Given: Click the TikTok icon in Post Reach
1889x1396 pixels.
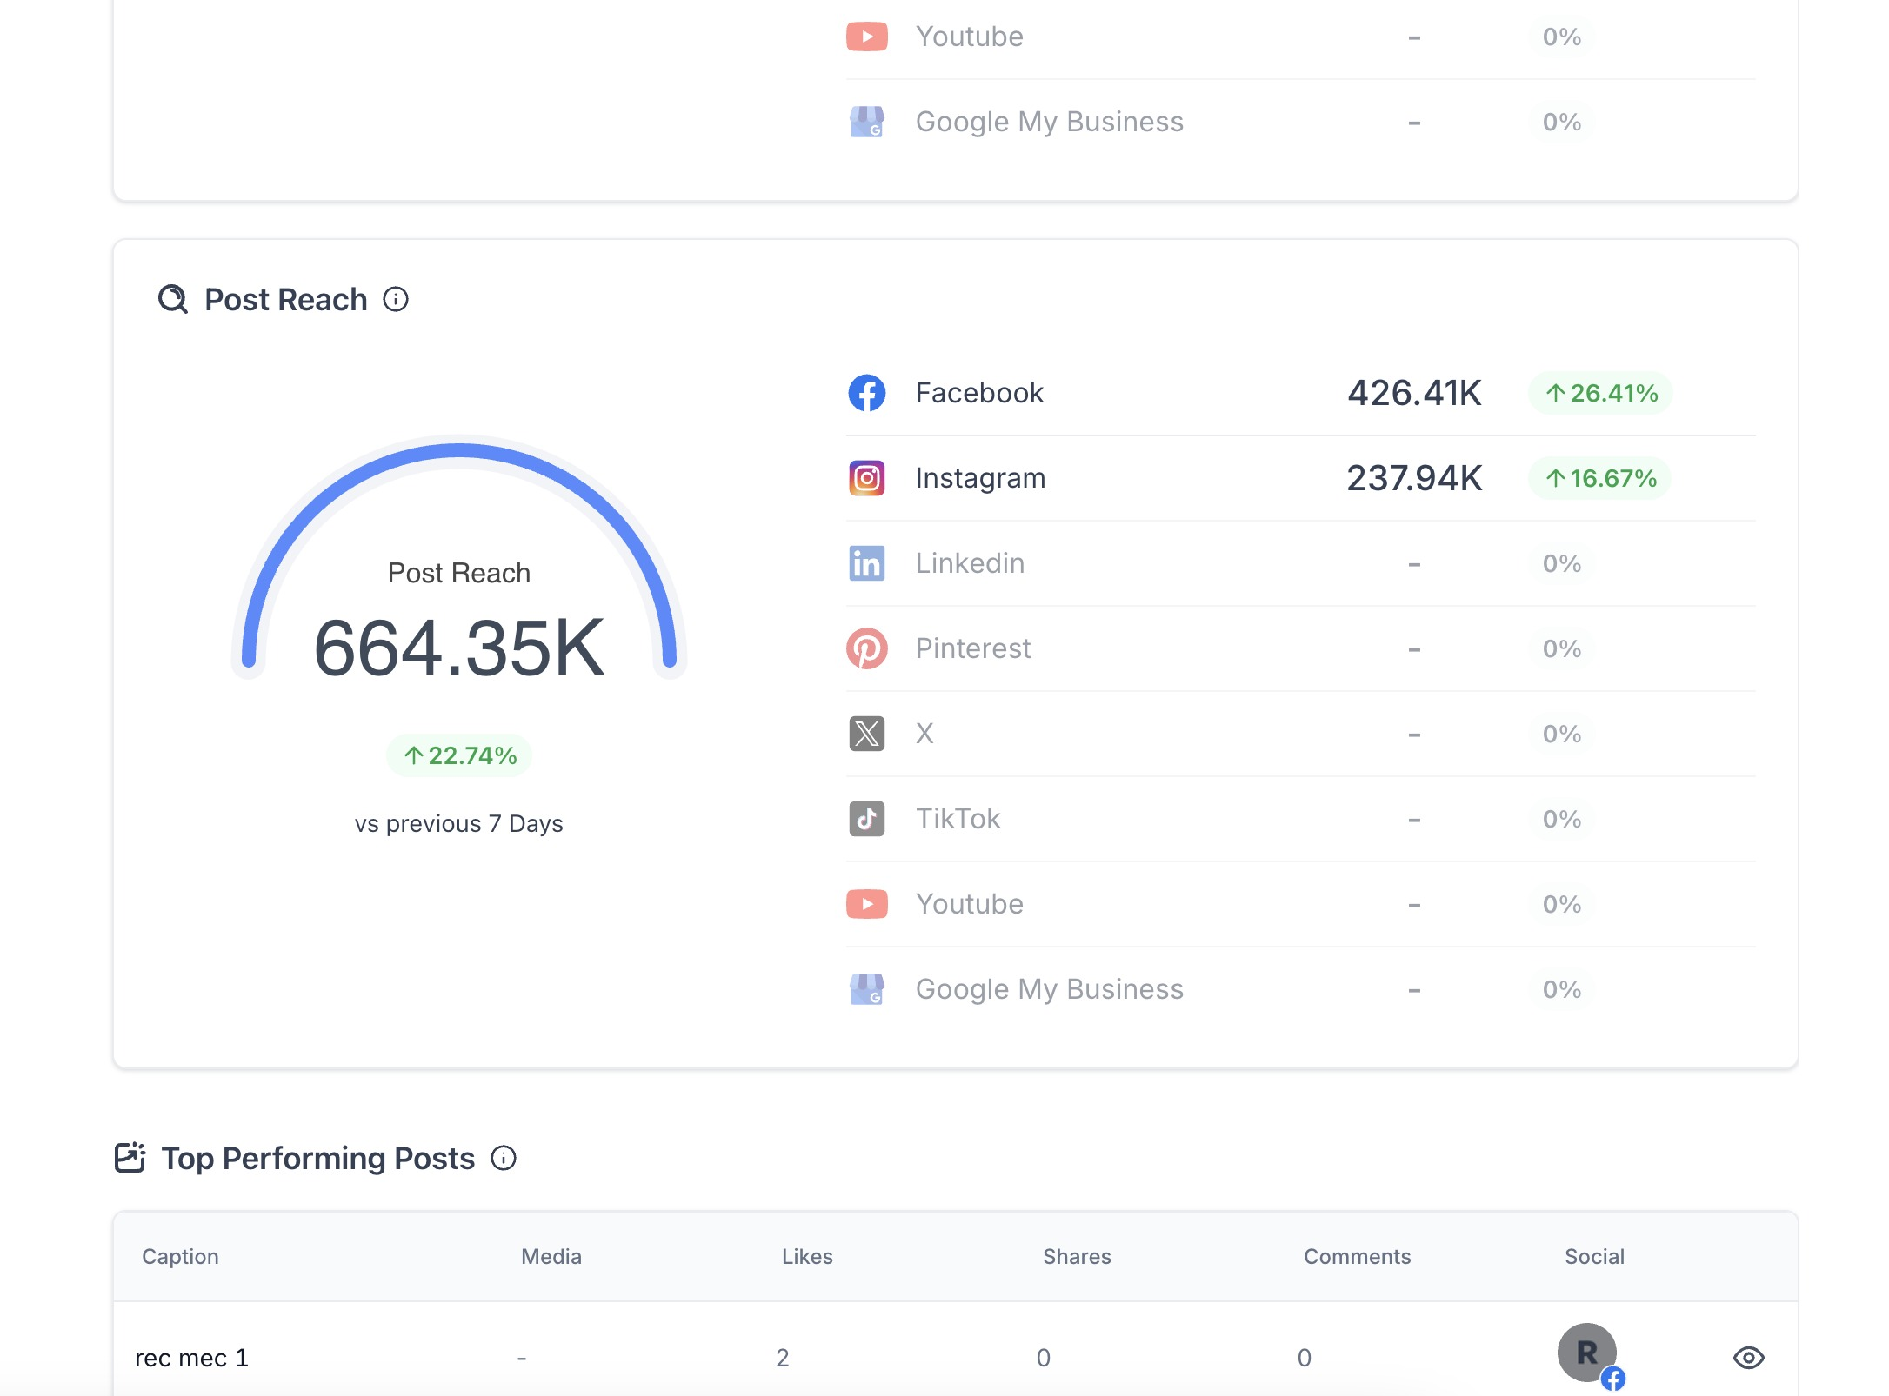Looking at the screenshot, I should 866,819.
